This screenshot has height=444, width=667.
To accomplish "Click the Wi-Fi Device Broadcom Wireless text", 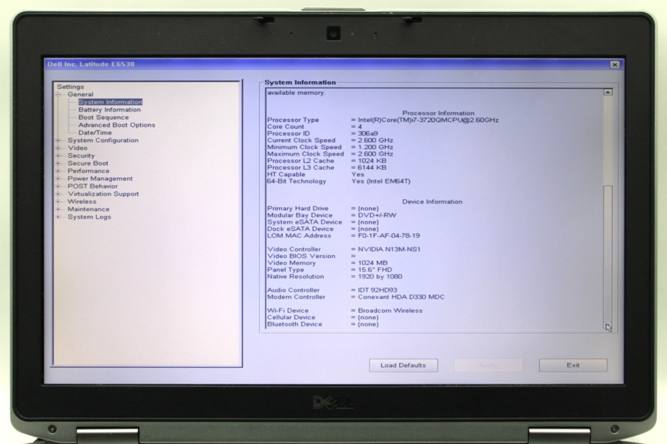I will (390, 311).
